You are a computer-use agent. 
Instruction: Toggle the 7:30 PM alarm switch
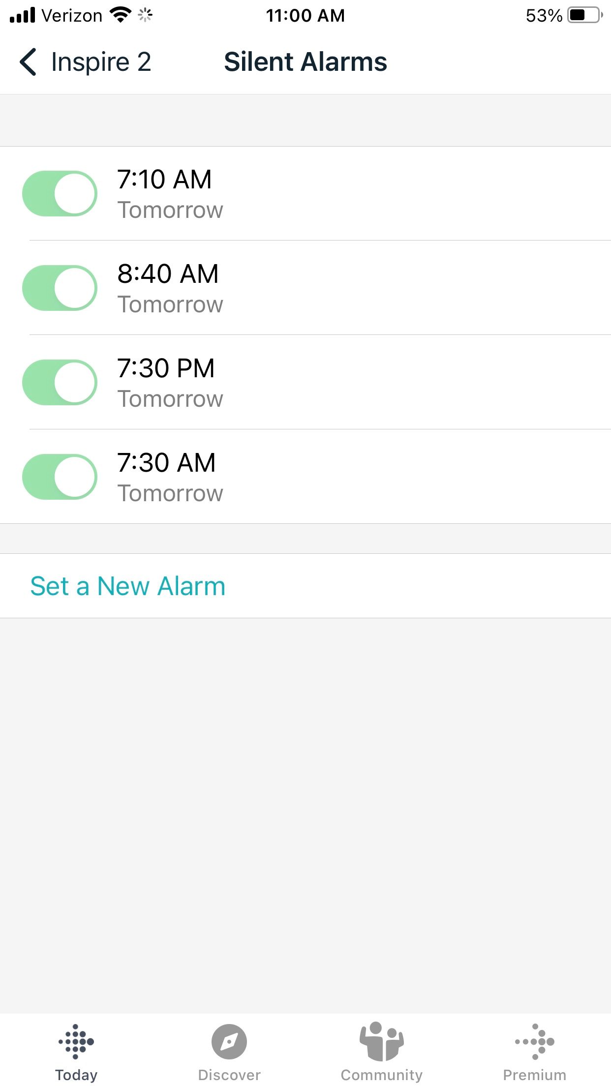point(60,383)
